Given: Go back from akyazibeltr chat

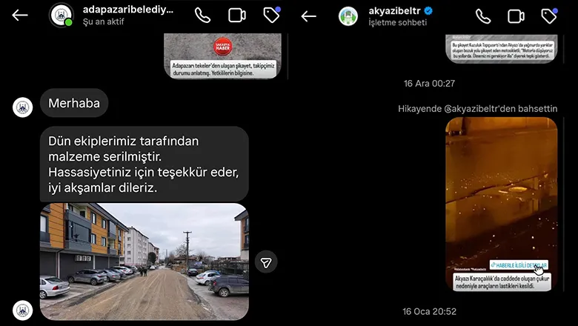Looking at the screenshot, I should tap(309, 16).
